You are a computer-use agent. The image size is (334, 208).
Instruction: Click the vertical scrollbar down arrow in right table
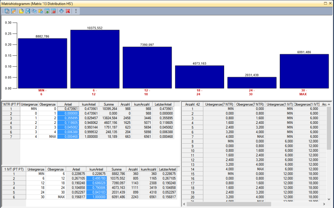tap(329, 198)
